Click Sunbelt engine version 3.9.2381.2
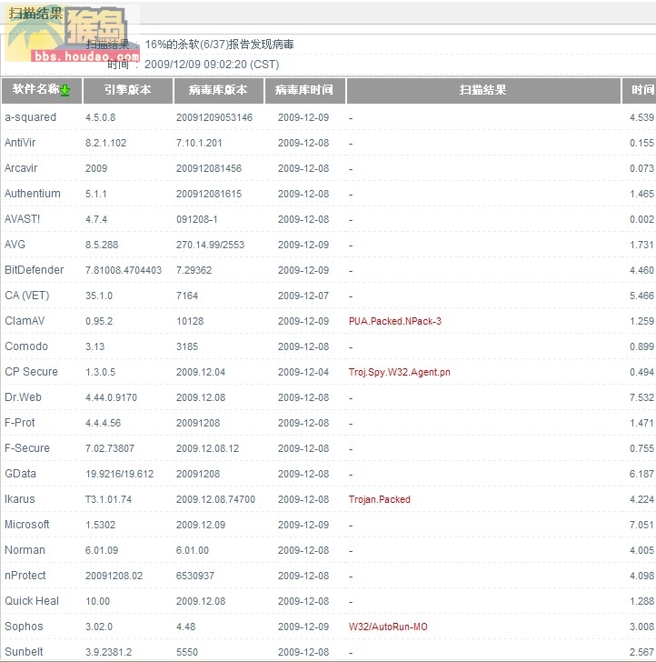The width and height of the screenshot is (656, 662). [108, 652]
